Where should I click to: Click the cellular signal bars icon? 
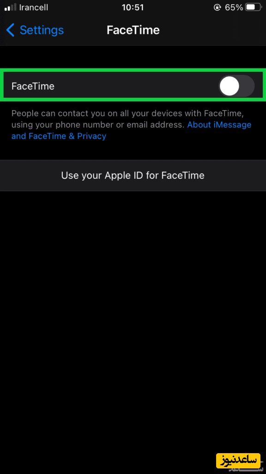point(11,8)
